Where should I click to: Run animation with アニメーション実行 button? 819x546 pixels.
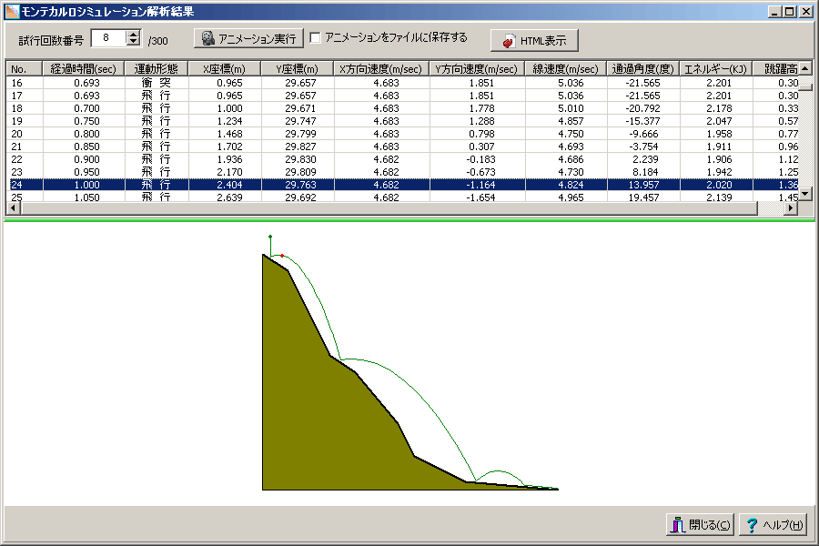tap(248, 38)
